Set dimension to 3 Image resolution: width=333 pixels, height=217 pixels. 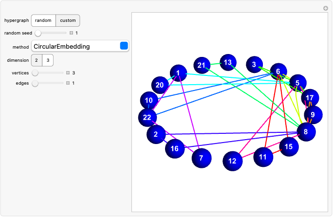coord(48,60)
